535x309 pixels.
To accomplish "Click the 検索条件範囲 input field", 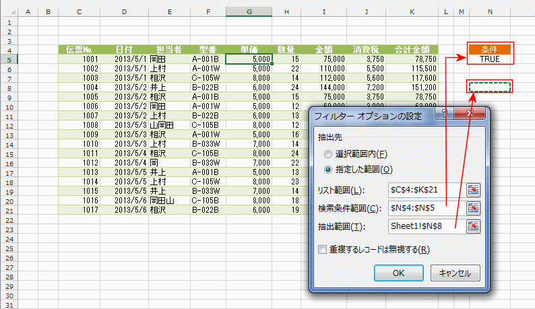I will pos(426,208).
